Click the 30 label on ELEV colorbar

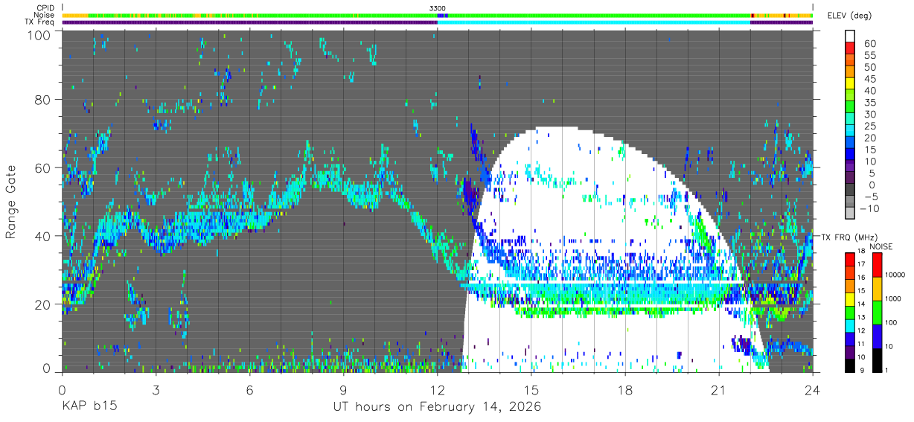pyautogui.click(x=869, y=115)
